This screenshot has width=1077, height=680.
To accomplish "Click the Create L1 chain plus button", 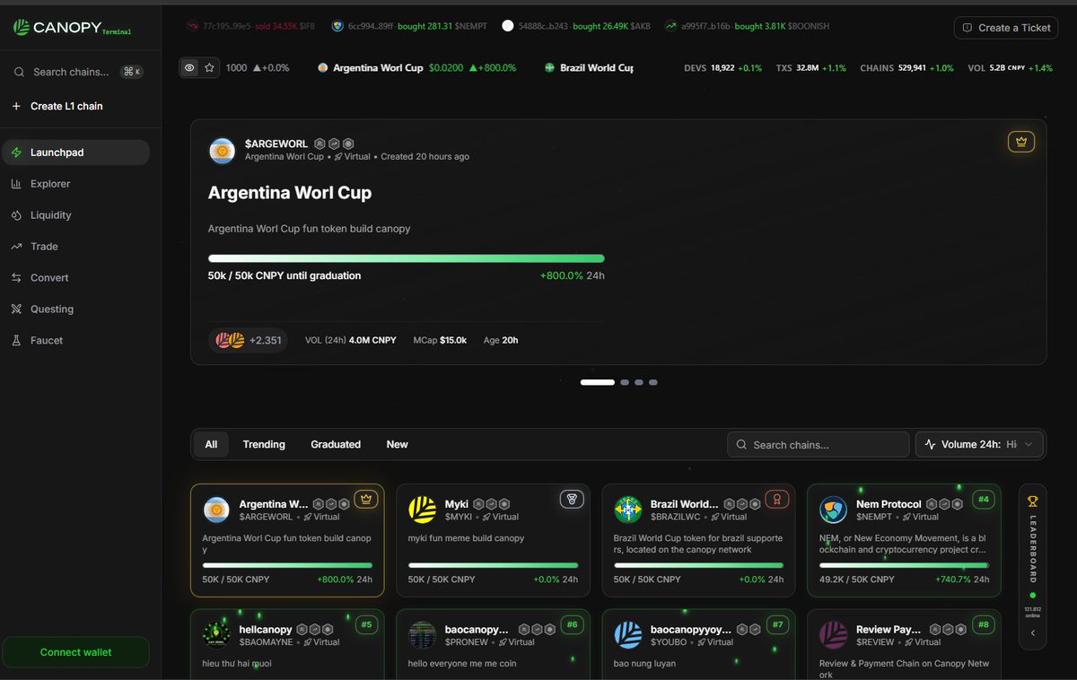I will tap(16, 106).
